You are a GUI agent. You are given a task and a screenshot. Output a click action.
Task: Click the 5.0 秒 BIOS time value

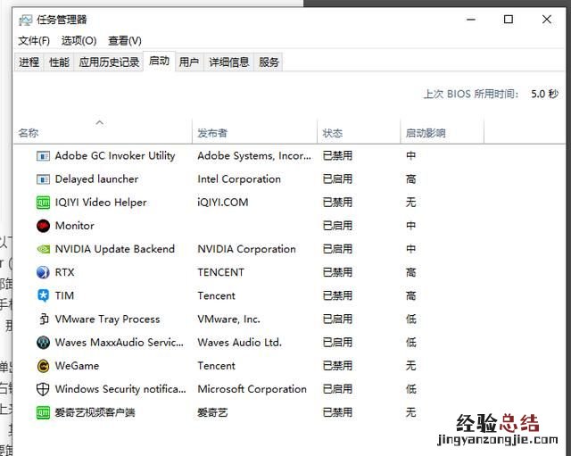544,94
